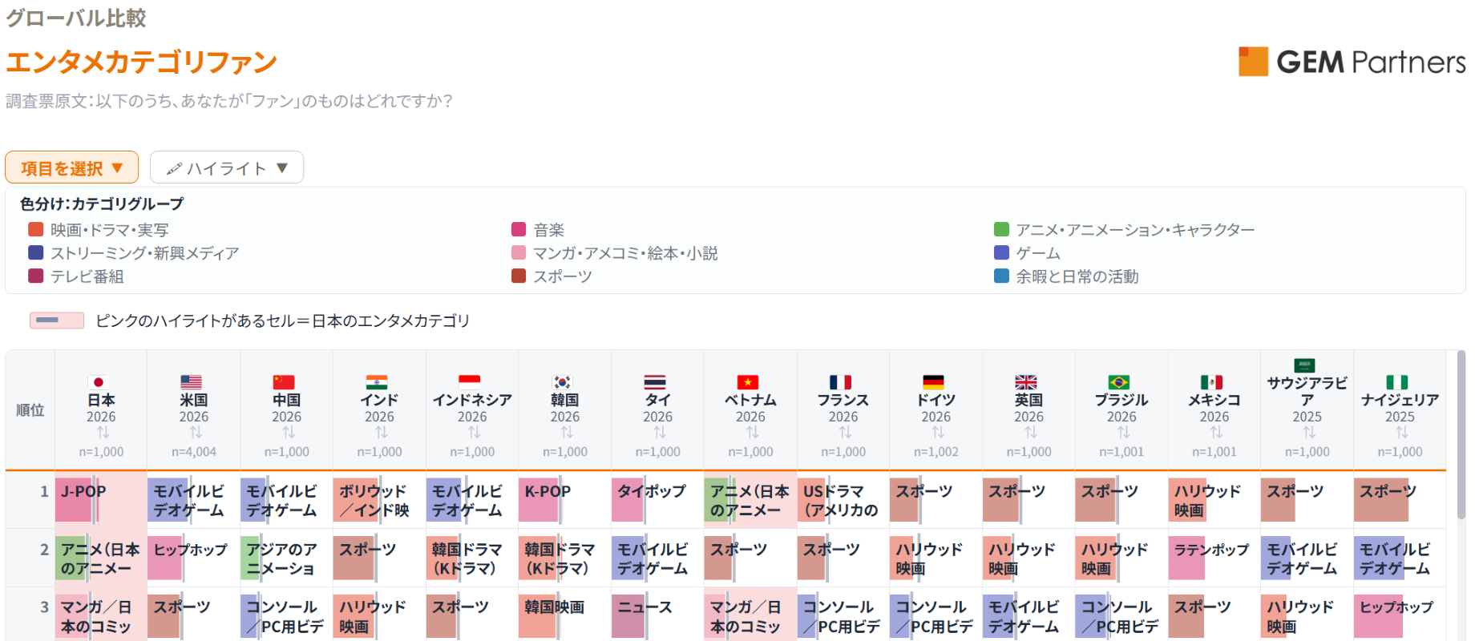This screenshot has height=641, width=1475.
Task: Select the マンガ・アメコミ・絵本・小説 legend entry
Action: [615, 253]
